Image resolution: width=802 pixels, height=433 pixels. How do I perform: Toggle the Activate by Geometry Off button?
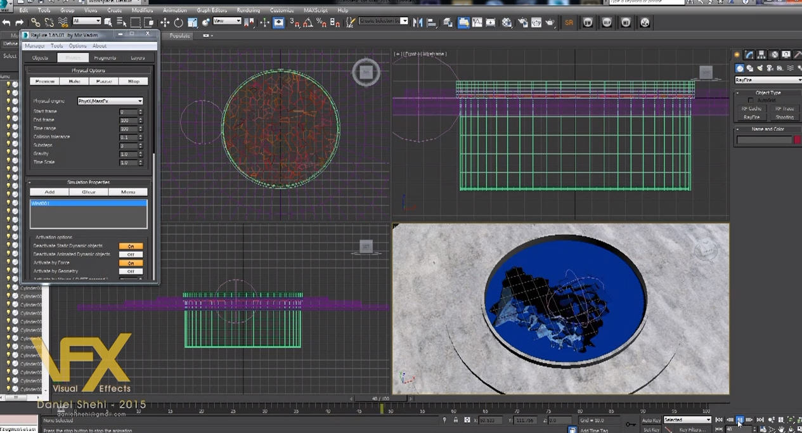131,271
